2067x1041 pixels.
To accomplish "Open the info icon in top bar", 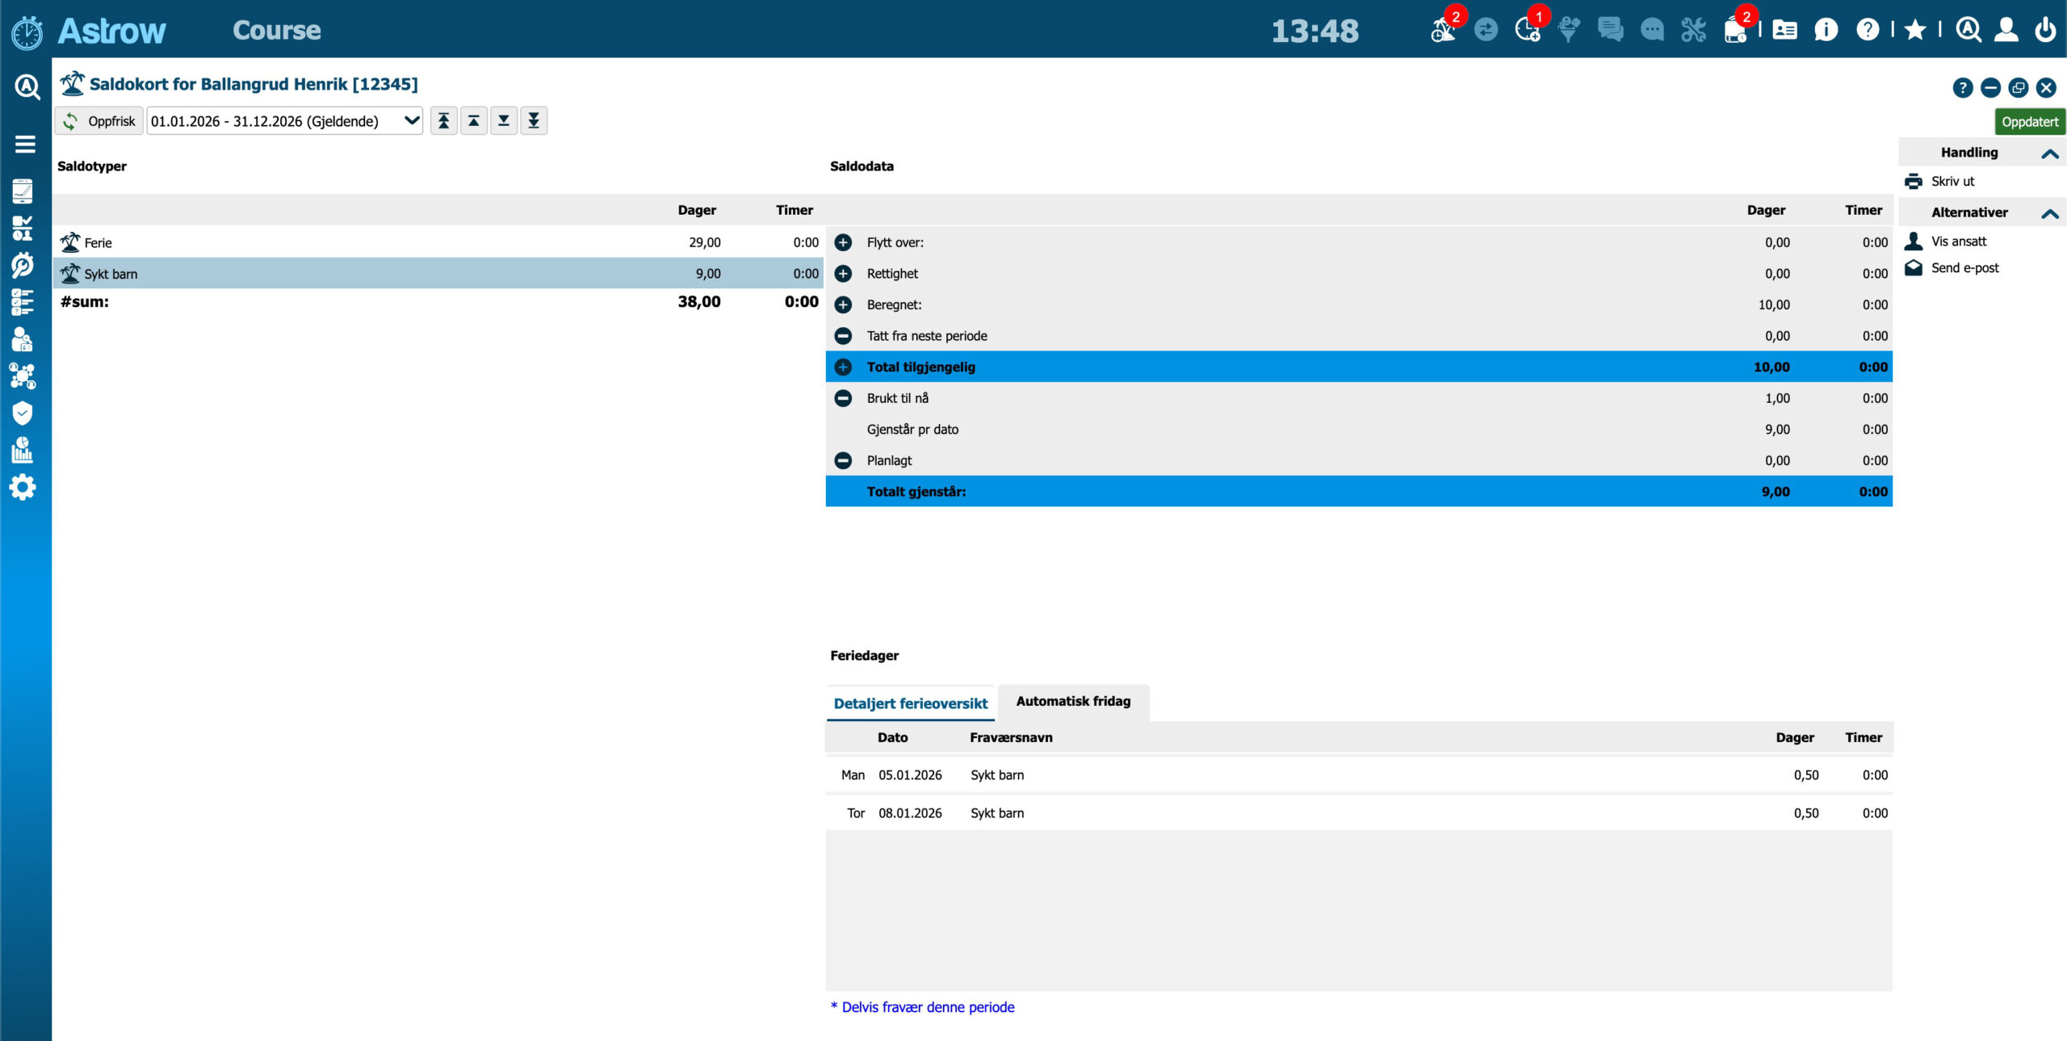I will coord(1826,31).
